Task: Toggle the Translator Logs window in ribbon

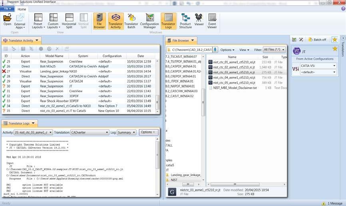Action: pos(168,22)
